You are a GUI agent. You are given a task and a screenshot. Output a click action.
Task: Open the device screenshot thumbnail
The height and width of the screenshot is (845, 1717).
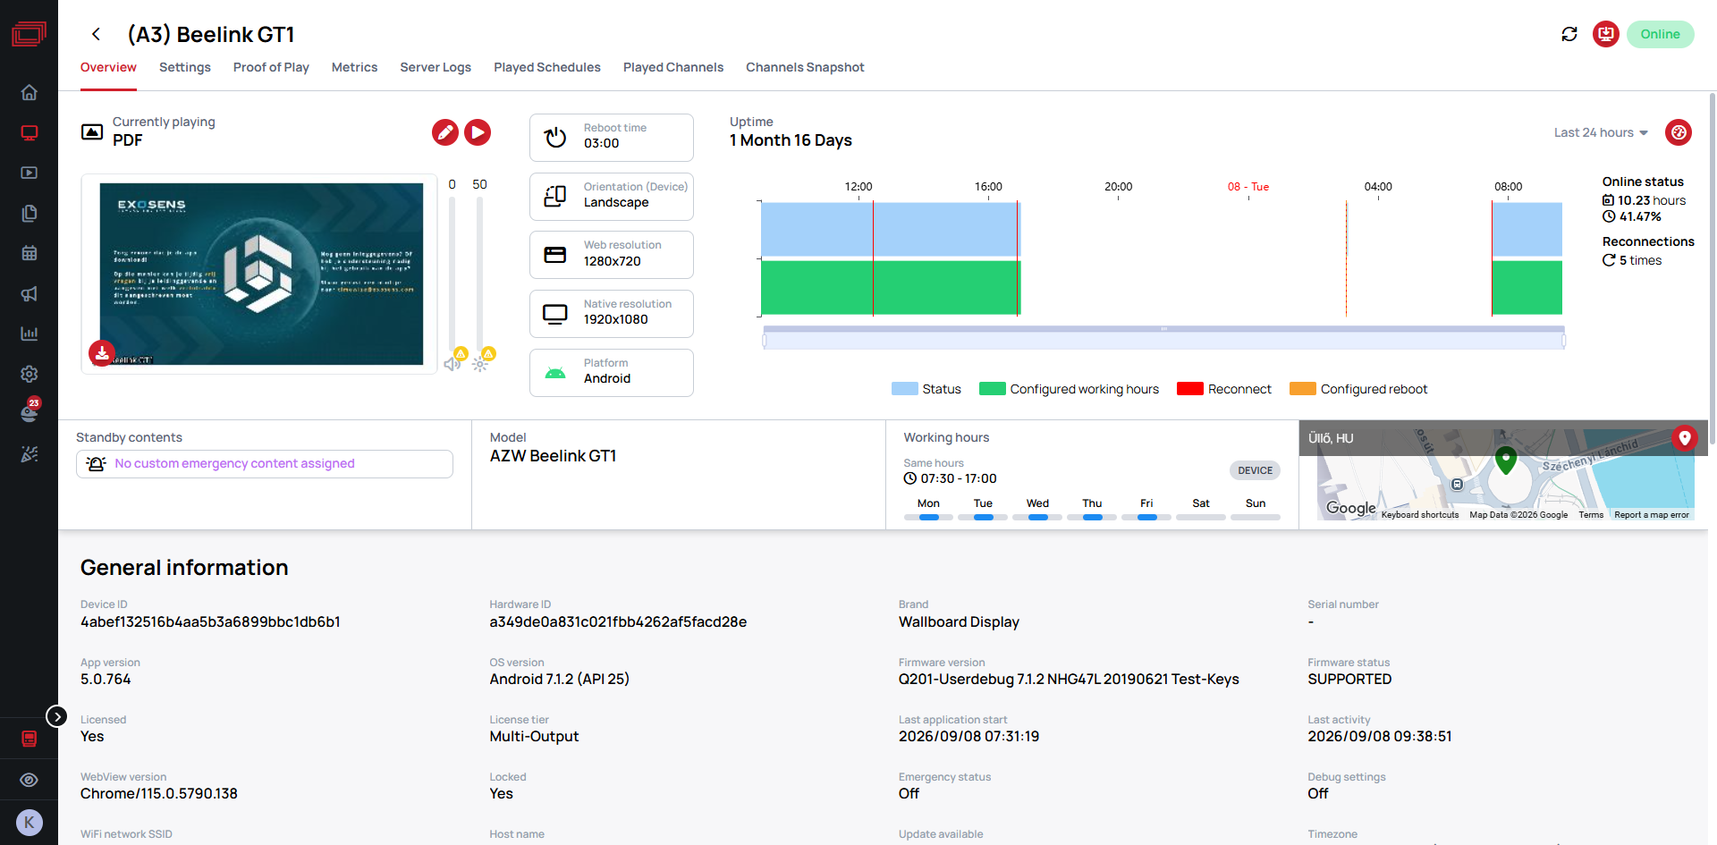pos(261,274)
